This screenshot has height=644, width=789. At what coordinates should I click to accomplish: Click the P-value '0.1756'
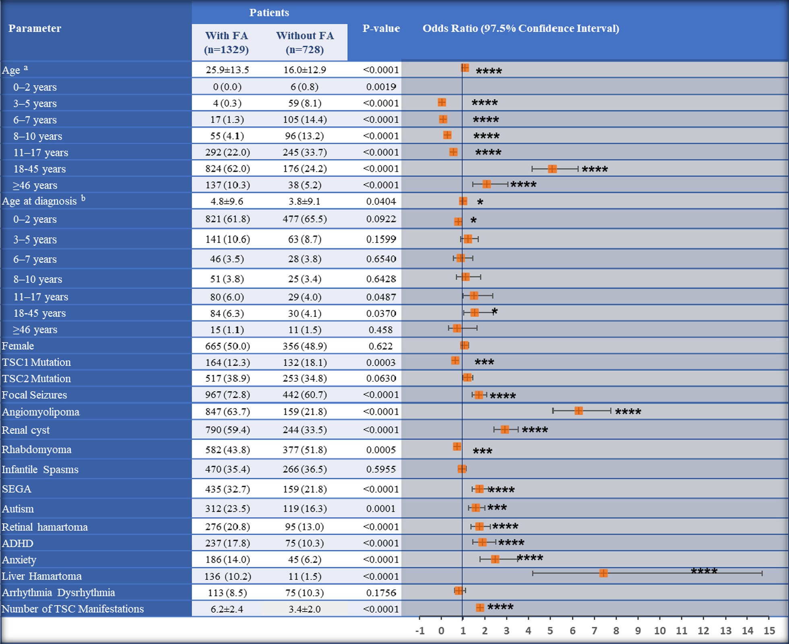(381, 593)
